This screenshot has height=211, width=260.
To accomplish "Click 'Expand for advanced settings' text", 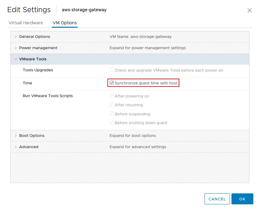I will [x=138, y=147].
